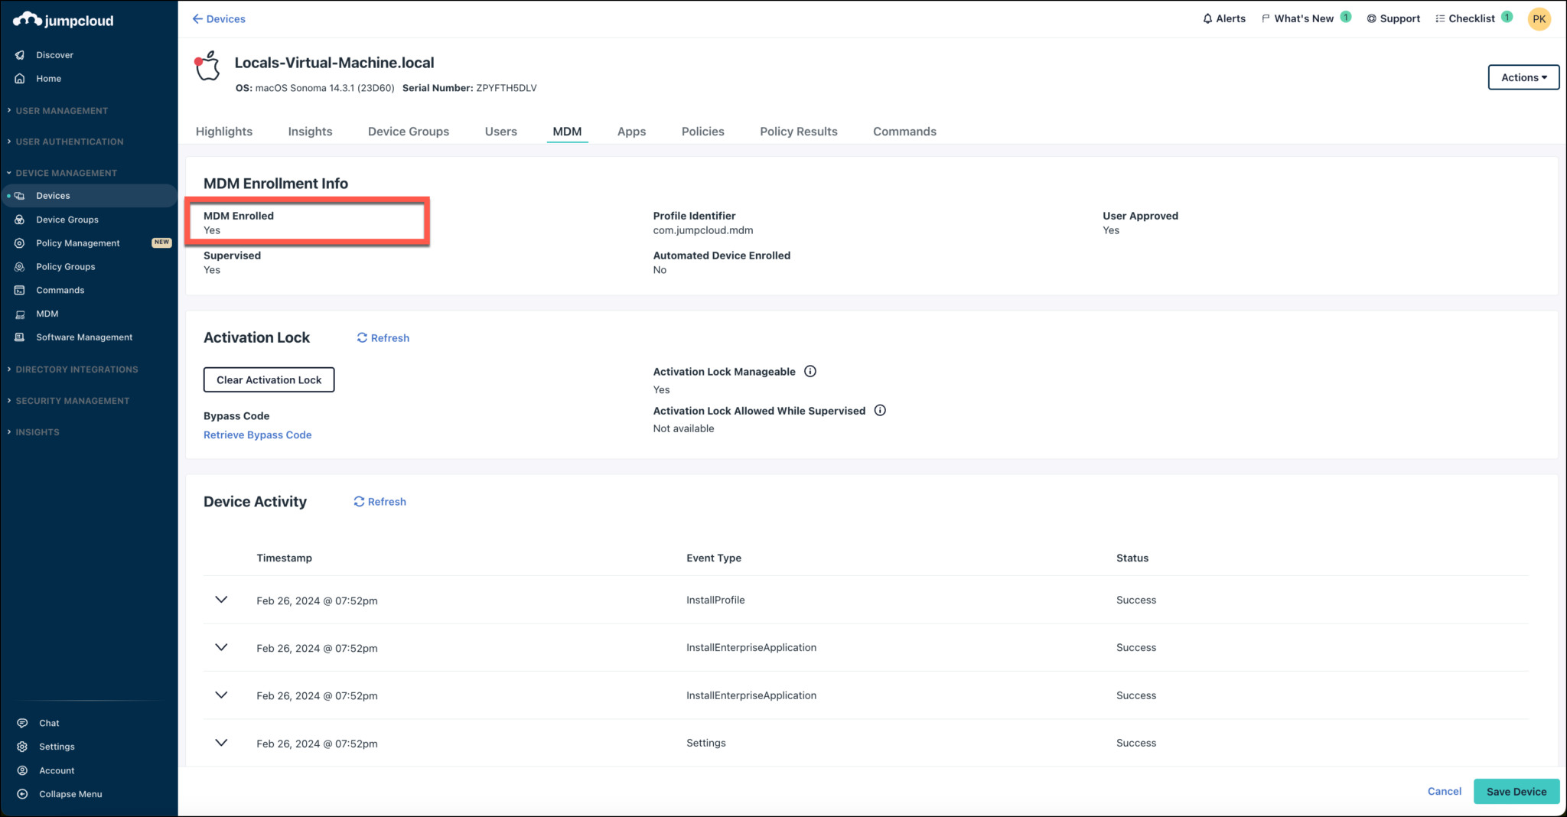Click Clear Activation Lock
This screenshot has width=1567, height=817.
[269, 379]
